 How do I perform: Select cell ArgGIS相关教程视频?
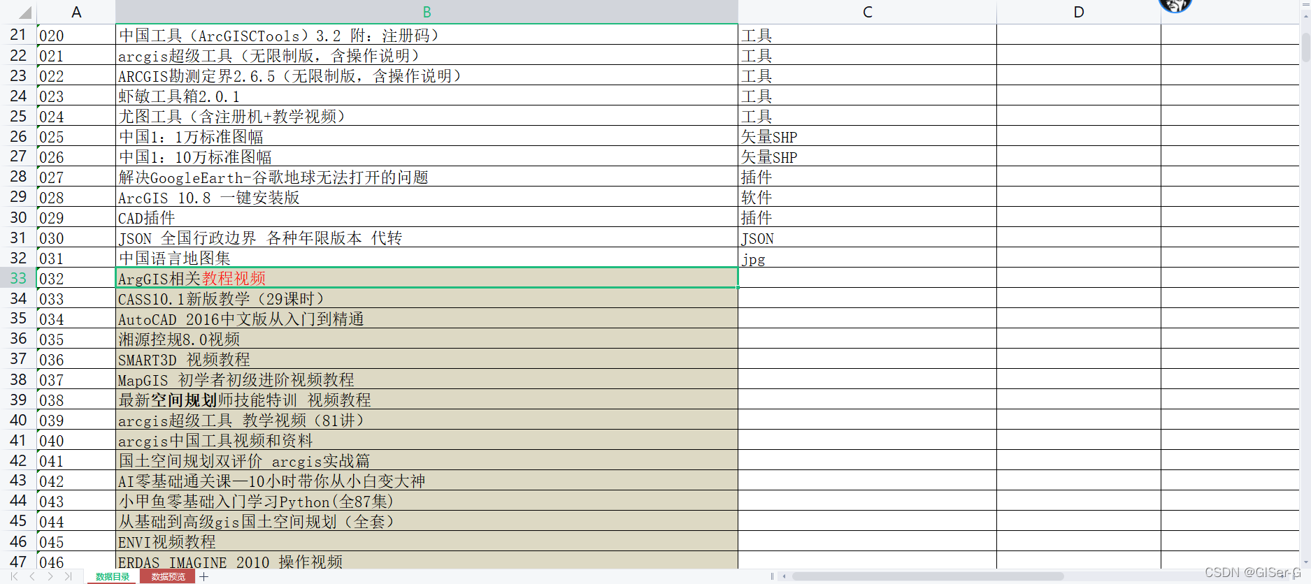(x=427, y=278)
